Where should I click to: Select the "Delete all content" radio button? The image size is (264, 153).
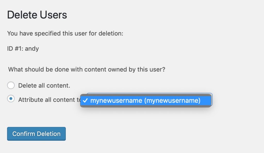11,85
